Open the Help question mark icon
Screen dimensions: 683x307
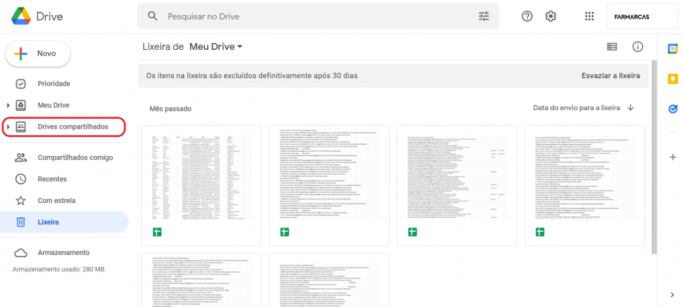[x=527, y=16]
